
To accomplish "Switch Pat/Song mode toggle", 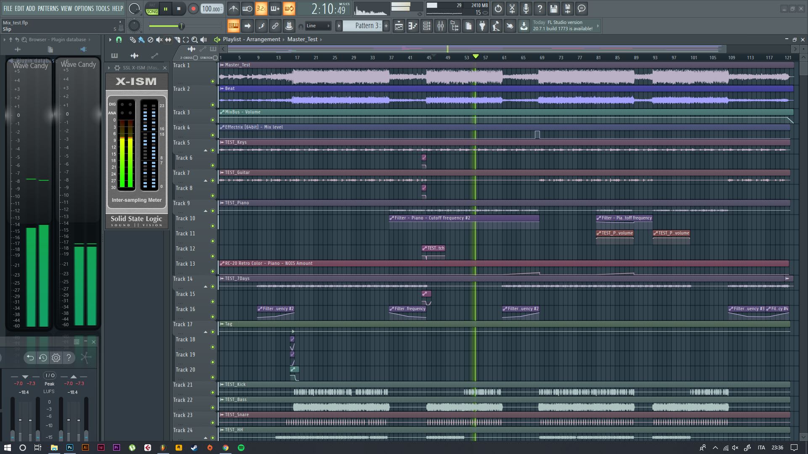I will pyautogui.click(x=152, y=9).
